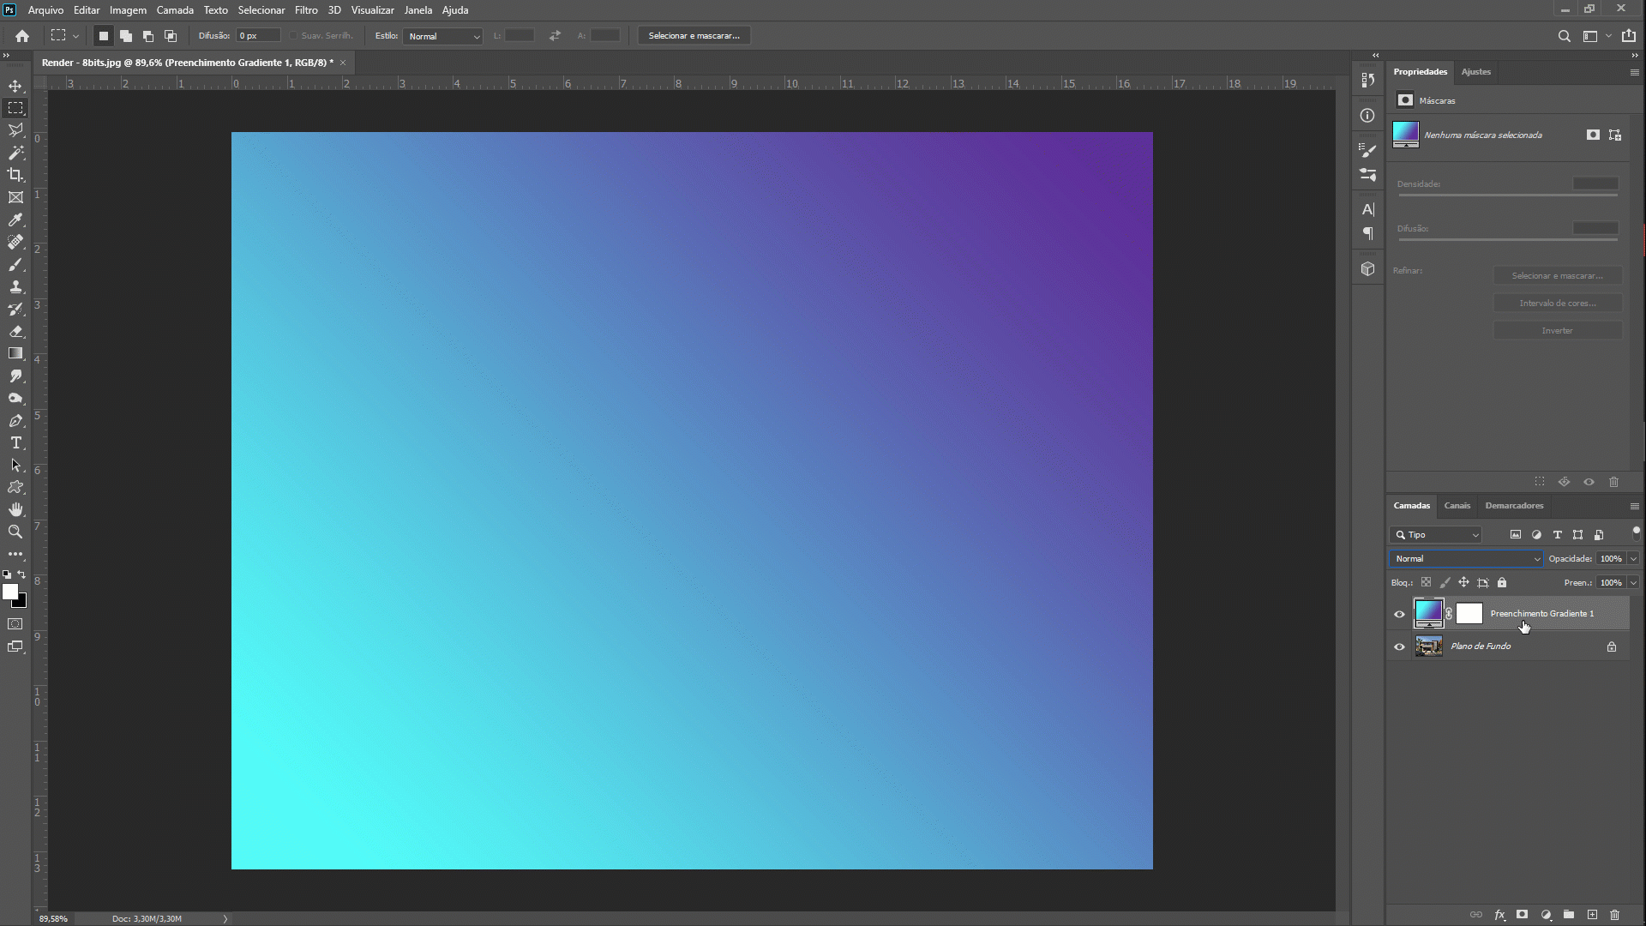The width and height of the screenshot is (1646, 926).
Task: Click the white layer mask thumbnail
Action: pos(1469,613)
